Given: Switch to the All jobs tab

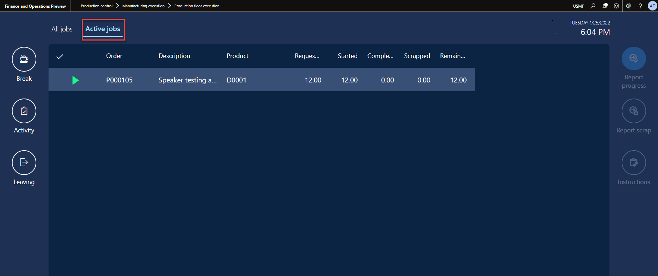Looking at the screenshot, I should click(x=62, y=29).
